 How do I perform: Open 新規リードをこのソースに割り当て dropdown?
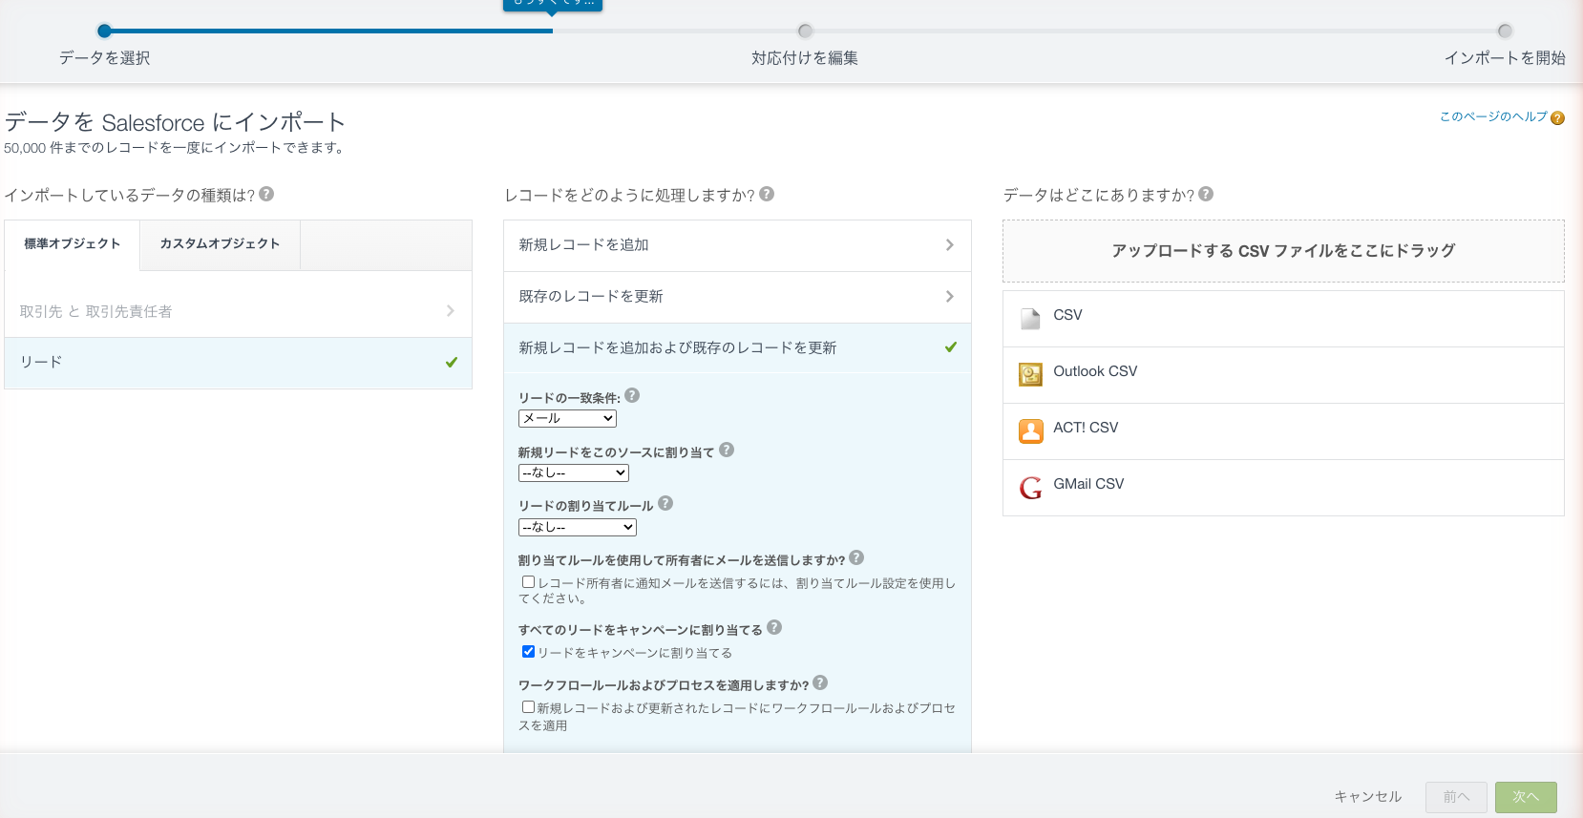573,472
